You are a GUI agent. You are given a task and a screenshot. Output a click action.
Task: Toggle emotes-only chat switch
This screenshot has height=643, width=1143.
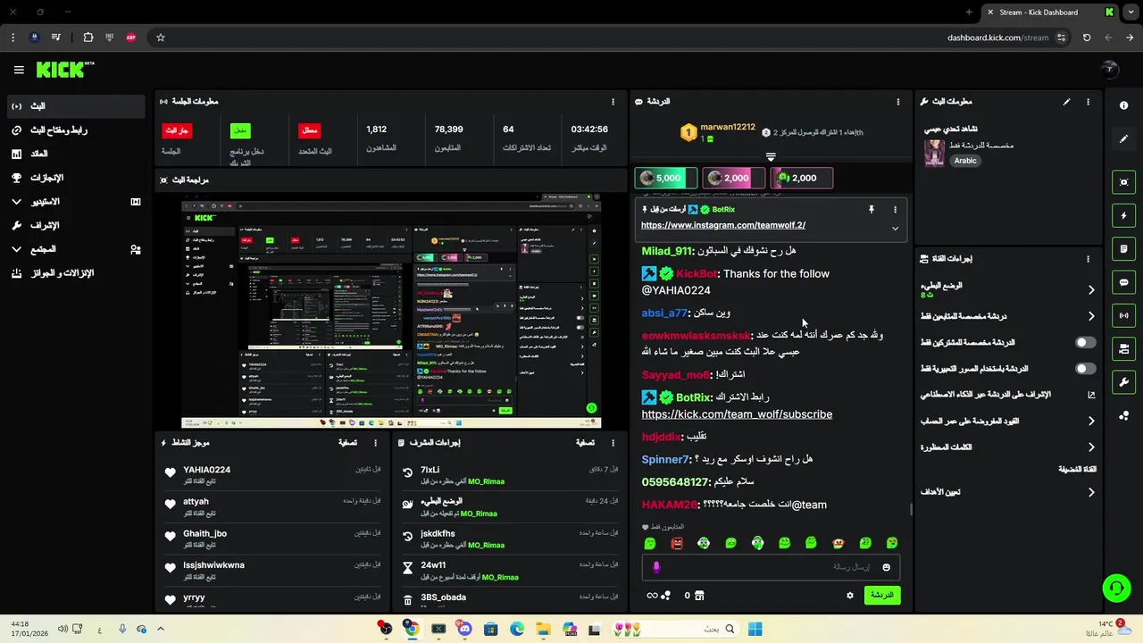pyautogui.click(x=1086, y=369)
